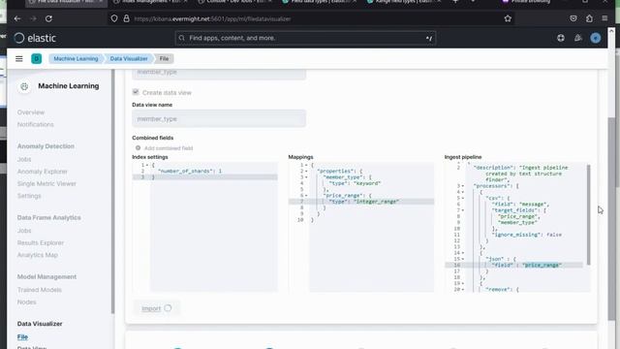Open Trained Models in the sidebar
Viewport: 620px width, 349px height.
pos(40,290)
